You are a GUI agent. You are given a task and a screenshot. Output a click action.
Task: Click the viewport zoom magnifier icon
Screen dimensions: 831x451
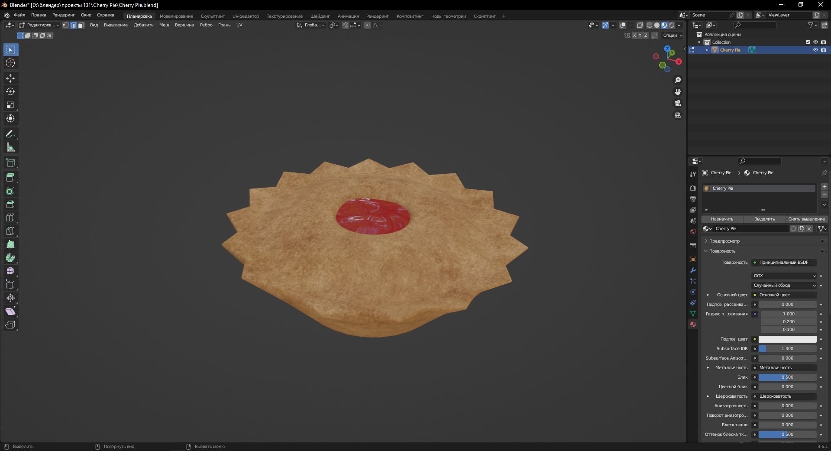pyautogui.click(x=678, y=80)
